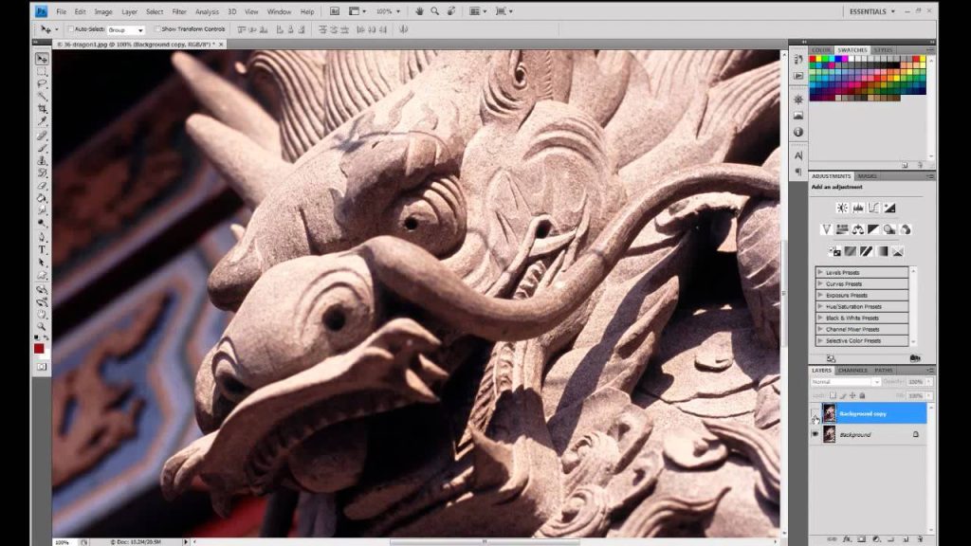Add a Color Balance adjustment
Image resolution: width=971 pixels, height=546 pixels.
(857, 229)
